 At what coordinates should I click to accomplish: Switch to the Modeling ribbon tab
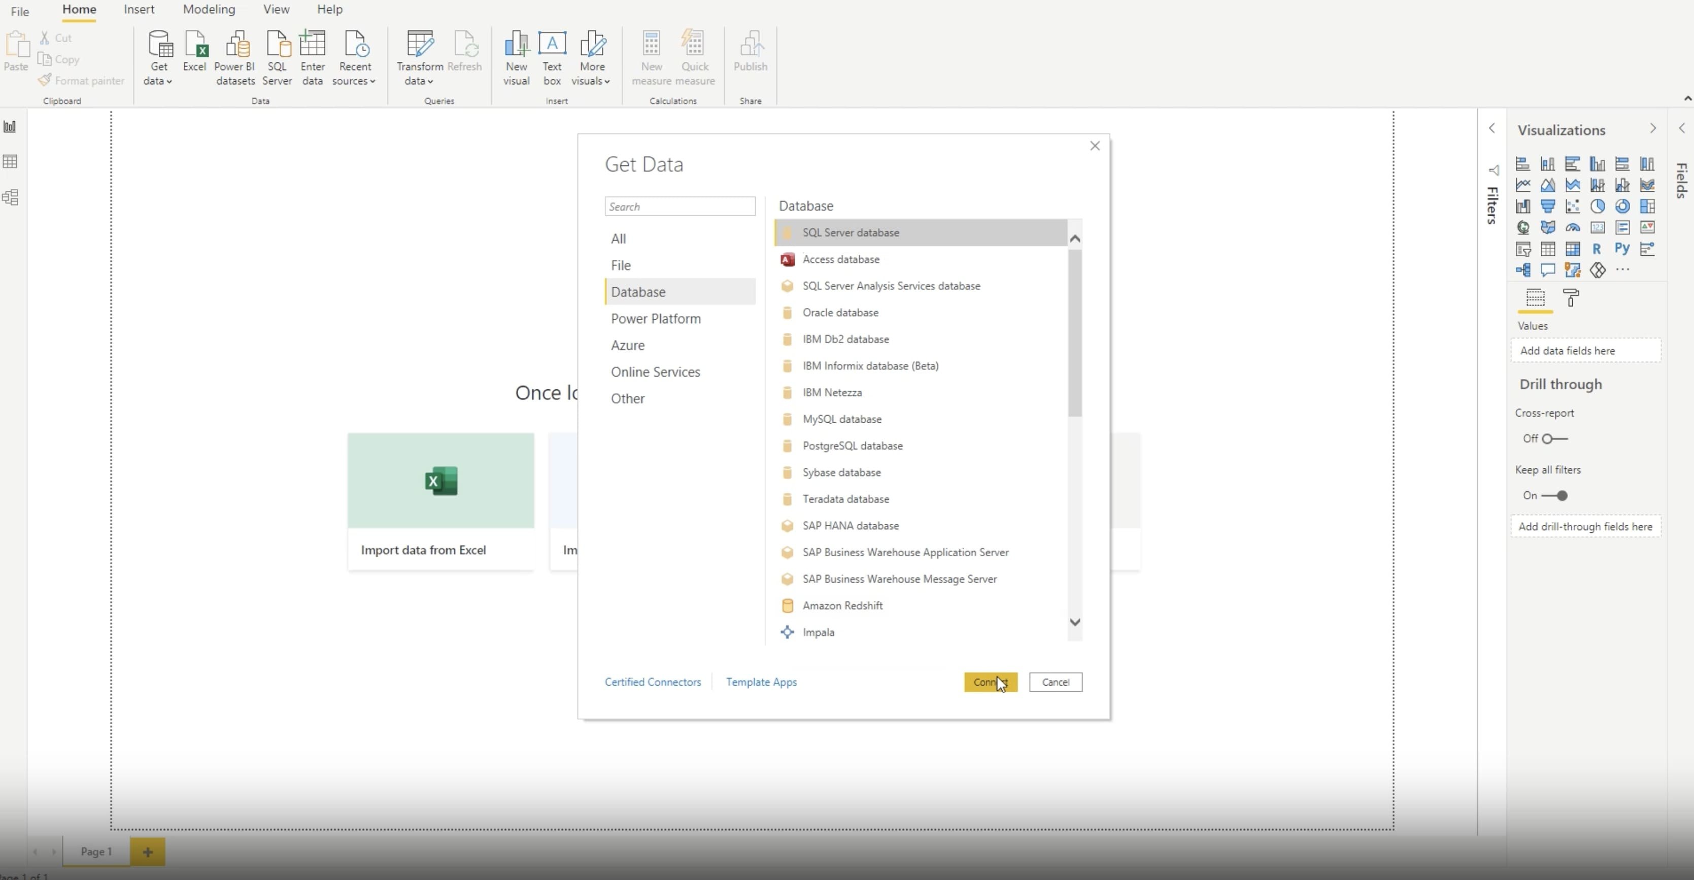[x=209, y=9]
